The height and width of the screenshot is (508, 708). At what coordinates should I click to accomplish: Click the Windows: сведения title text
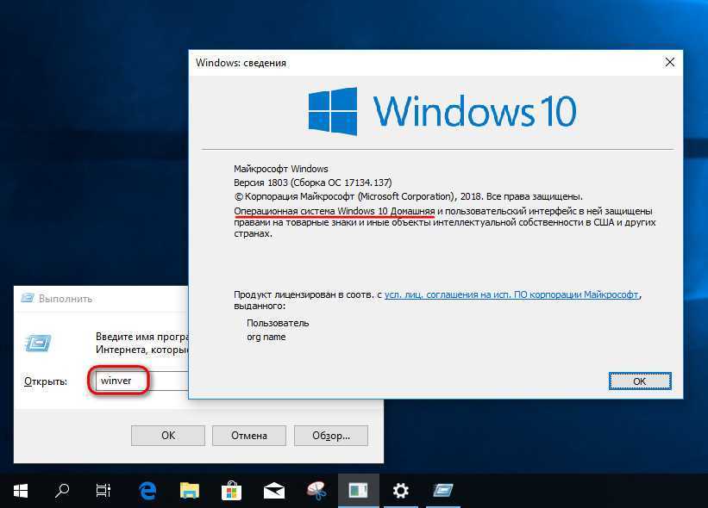[x=241, y=63]
